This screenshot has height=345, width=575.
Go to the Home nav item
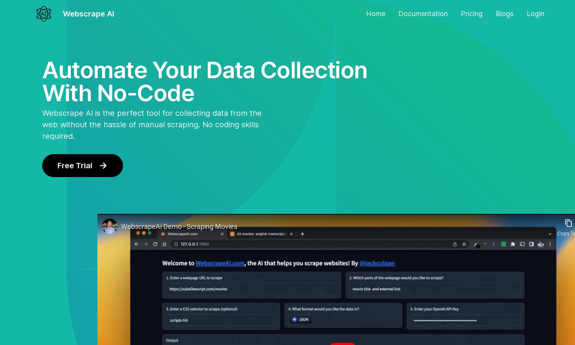pyautogui.click(x=376, y=14)
